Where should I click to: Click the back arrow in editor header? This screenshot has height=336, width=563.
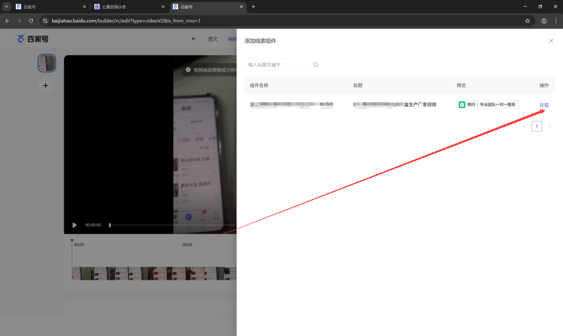coord(194,39)
